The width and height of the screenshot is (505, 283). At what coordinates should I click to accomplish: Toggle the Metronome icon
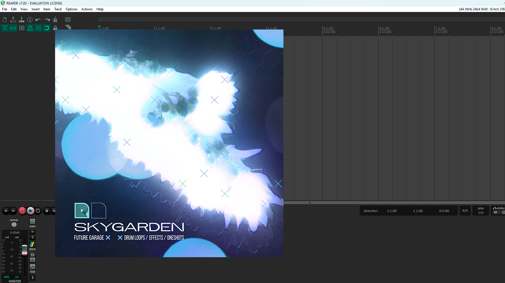[x=55, y=20]
